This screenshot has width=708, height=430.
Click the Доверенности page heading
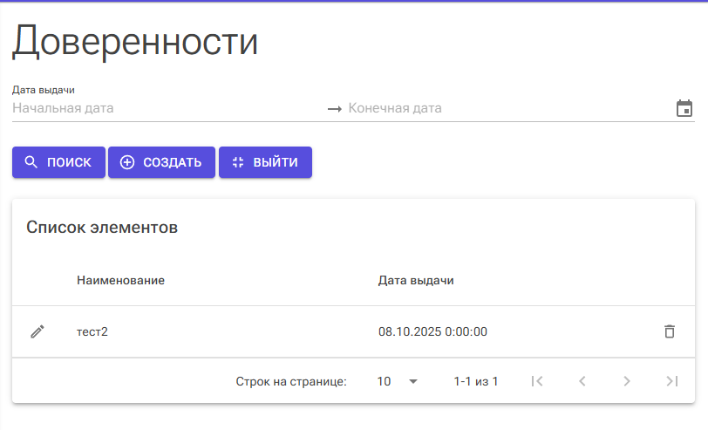click(x=135, y=42)
